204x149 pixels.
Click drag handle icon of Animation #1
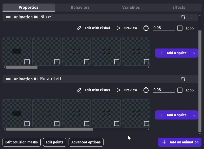click(8, 79)
